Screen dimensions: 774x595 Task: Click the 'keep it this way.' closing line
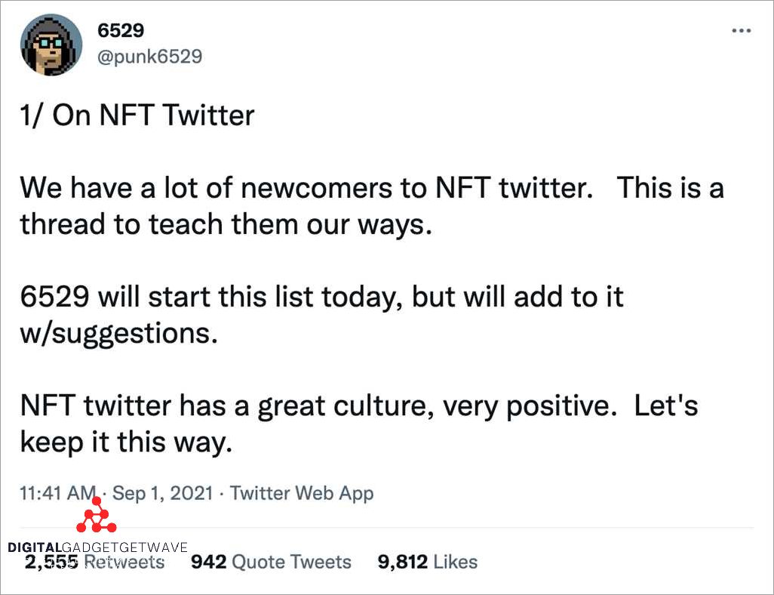tap(126, 442)
